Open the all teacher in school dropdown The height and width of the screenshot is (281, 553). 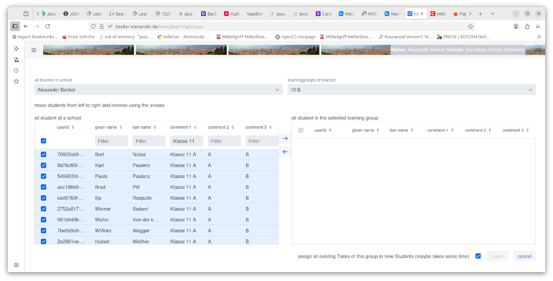(x=158, y=90)
